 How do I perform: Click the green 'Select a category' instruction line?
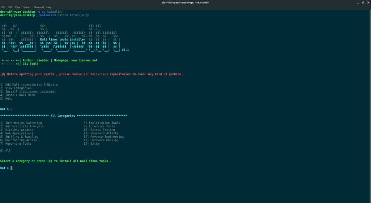pyautogui.click(x=56, y=161)
